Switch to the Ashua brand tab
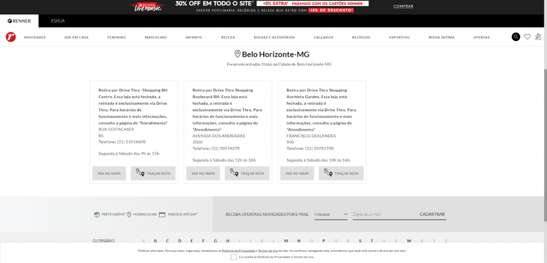 [58, 21]
